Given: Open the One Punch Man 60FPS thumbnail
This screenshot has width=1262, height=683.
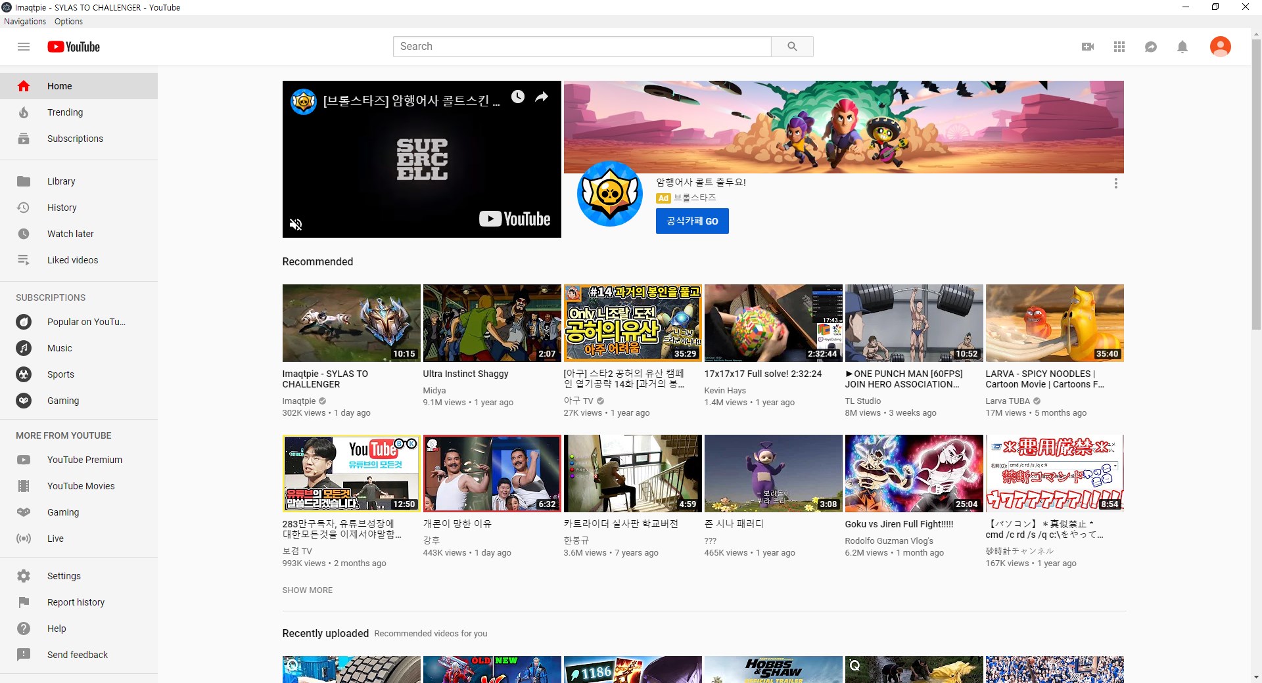Looking at the screenshot, I should (914, 323).
